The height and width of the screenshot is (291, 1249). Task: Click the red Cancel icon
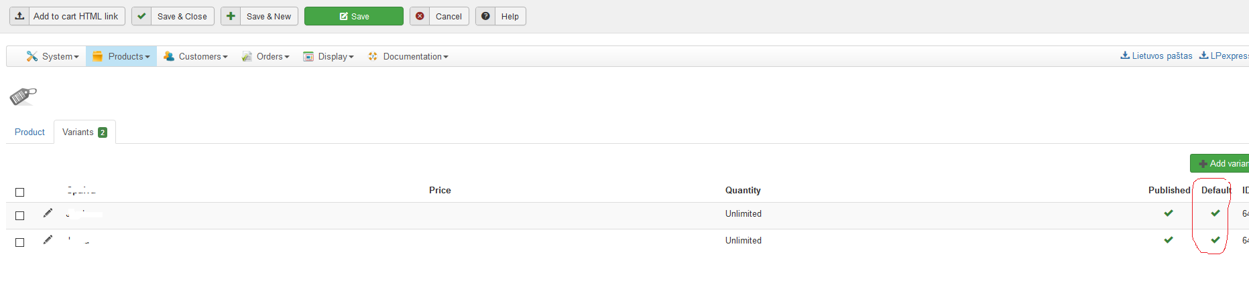coord(420,16)
